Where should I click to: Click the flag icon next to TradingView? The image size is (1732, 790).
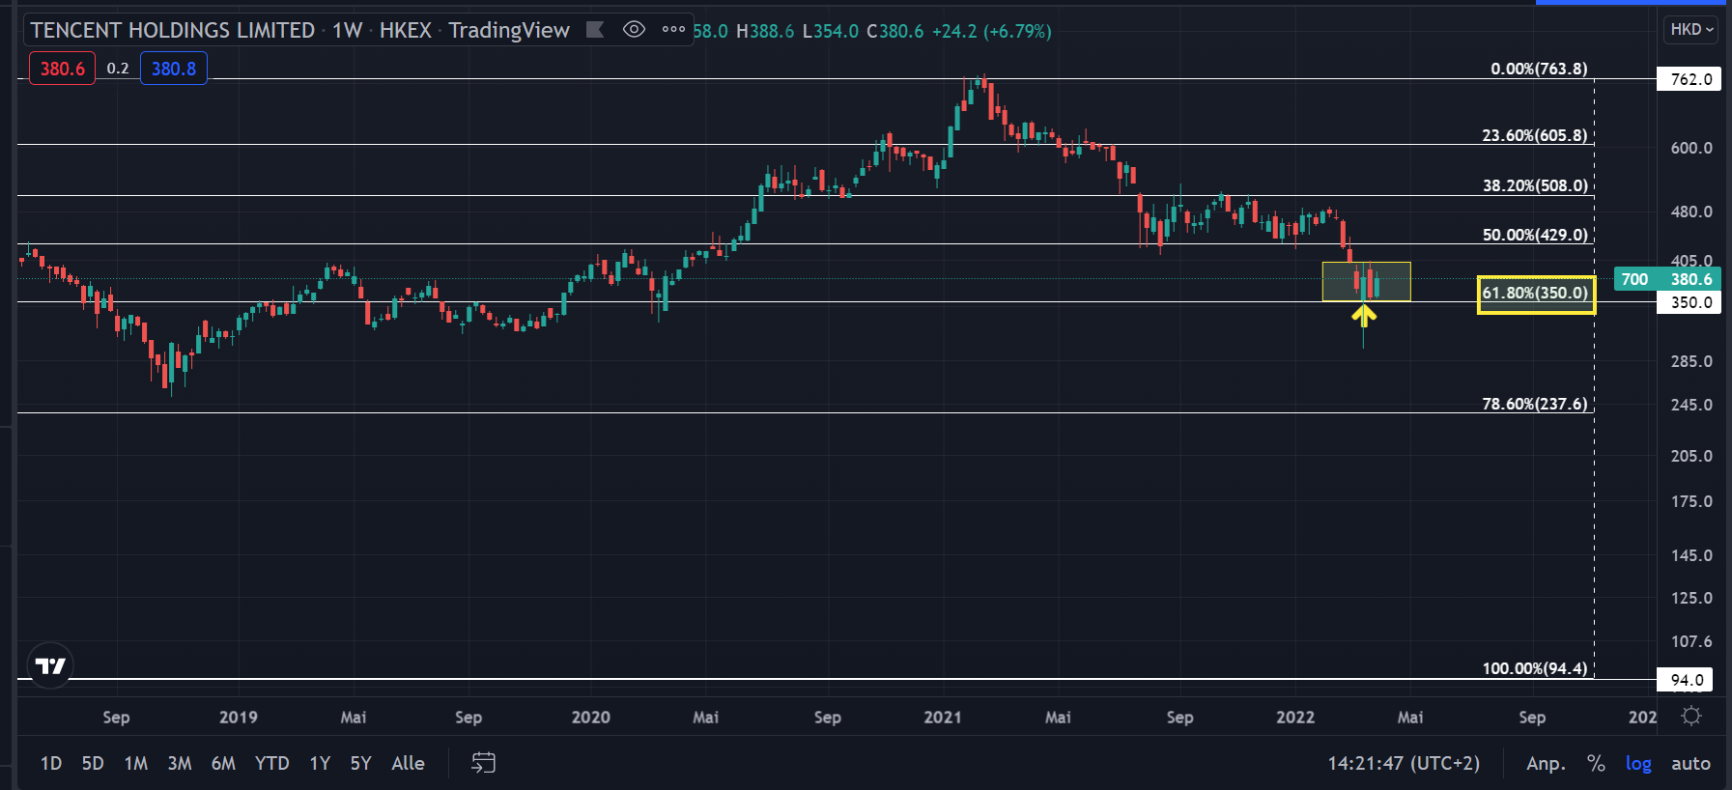point(595,30)
